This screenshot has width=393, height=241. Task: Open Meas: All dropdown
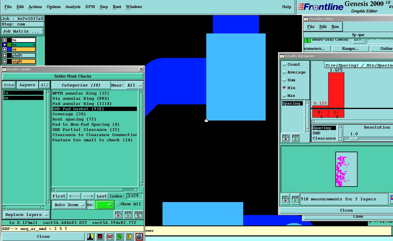click(x=135, y=85)
